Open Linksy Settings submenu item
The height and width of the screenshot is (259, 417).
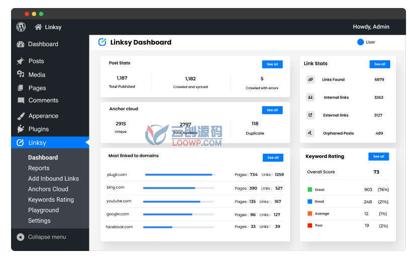39,221
